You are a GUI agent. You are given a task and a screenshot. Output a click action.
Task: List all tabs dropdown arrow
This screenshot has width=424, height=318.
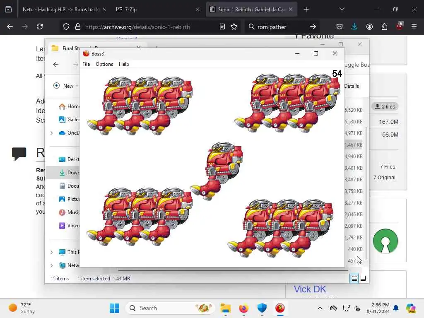click(x=342, y=9)
